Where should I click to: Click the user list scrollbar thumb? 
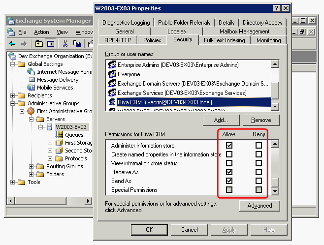tap(275, 91)
